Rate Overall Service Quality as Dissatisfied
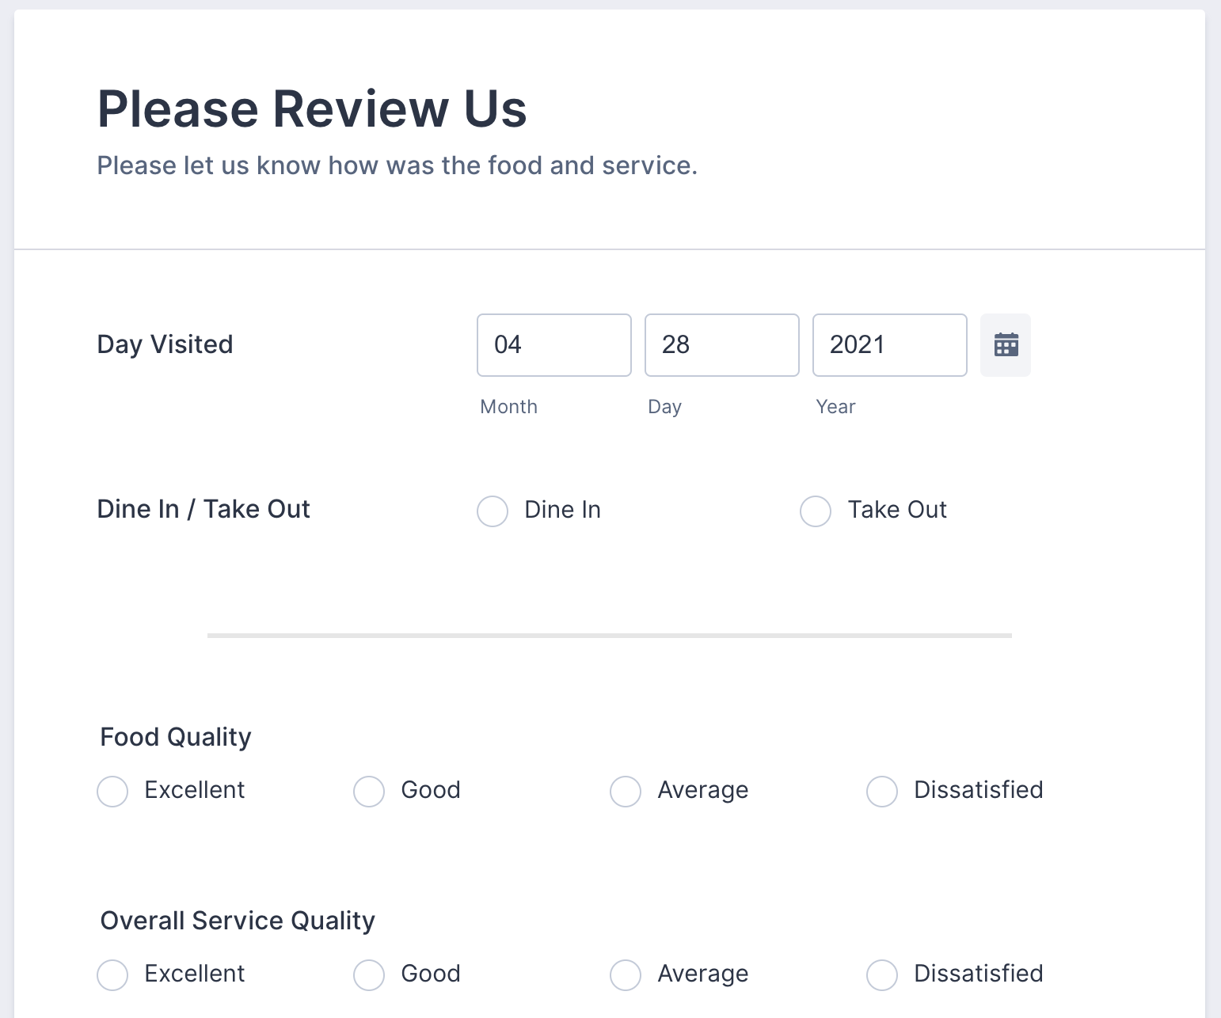This screenshot has width=1221, height=1018. click(882, 975)
